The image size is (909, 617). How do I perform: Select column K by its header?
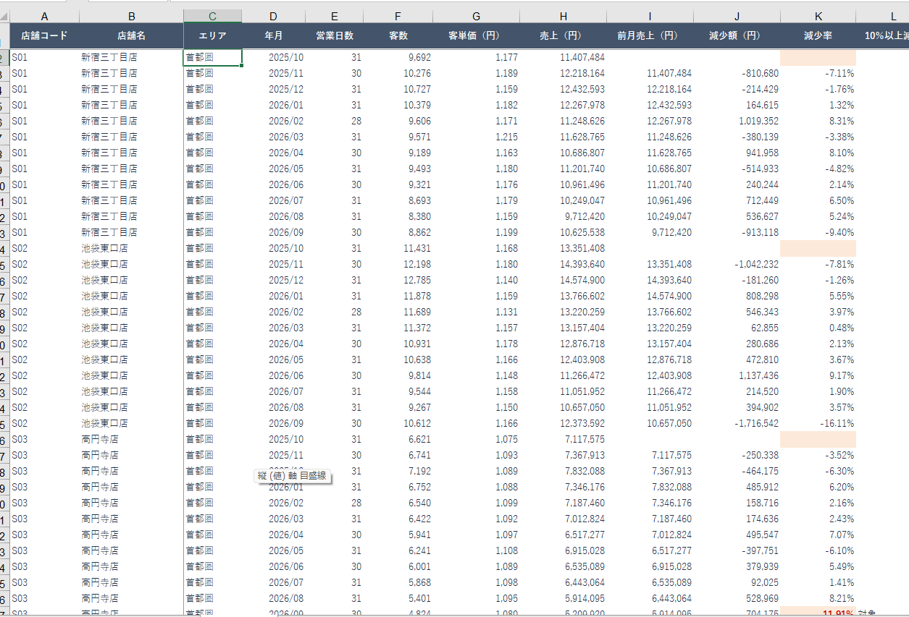pos(818,16)
